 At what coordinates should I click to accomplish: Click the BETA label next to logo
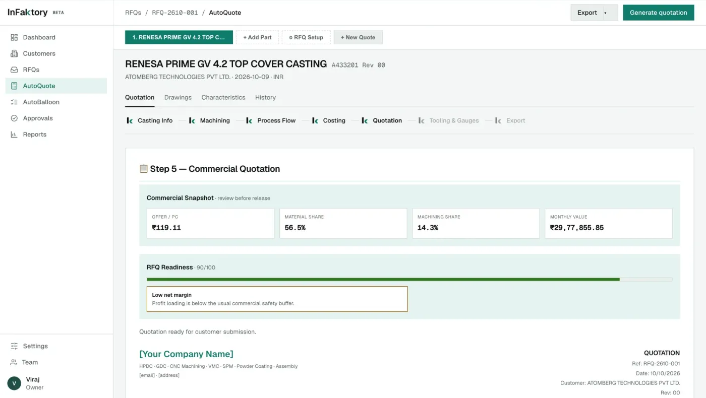(x=58, y=13)
